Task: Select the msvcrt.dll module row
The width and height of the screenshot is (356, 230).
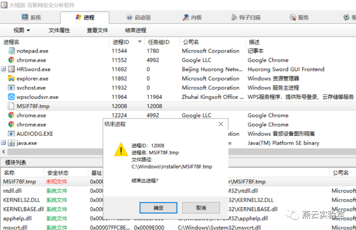Action: pos(178,227)
